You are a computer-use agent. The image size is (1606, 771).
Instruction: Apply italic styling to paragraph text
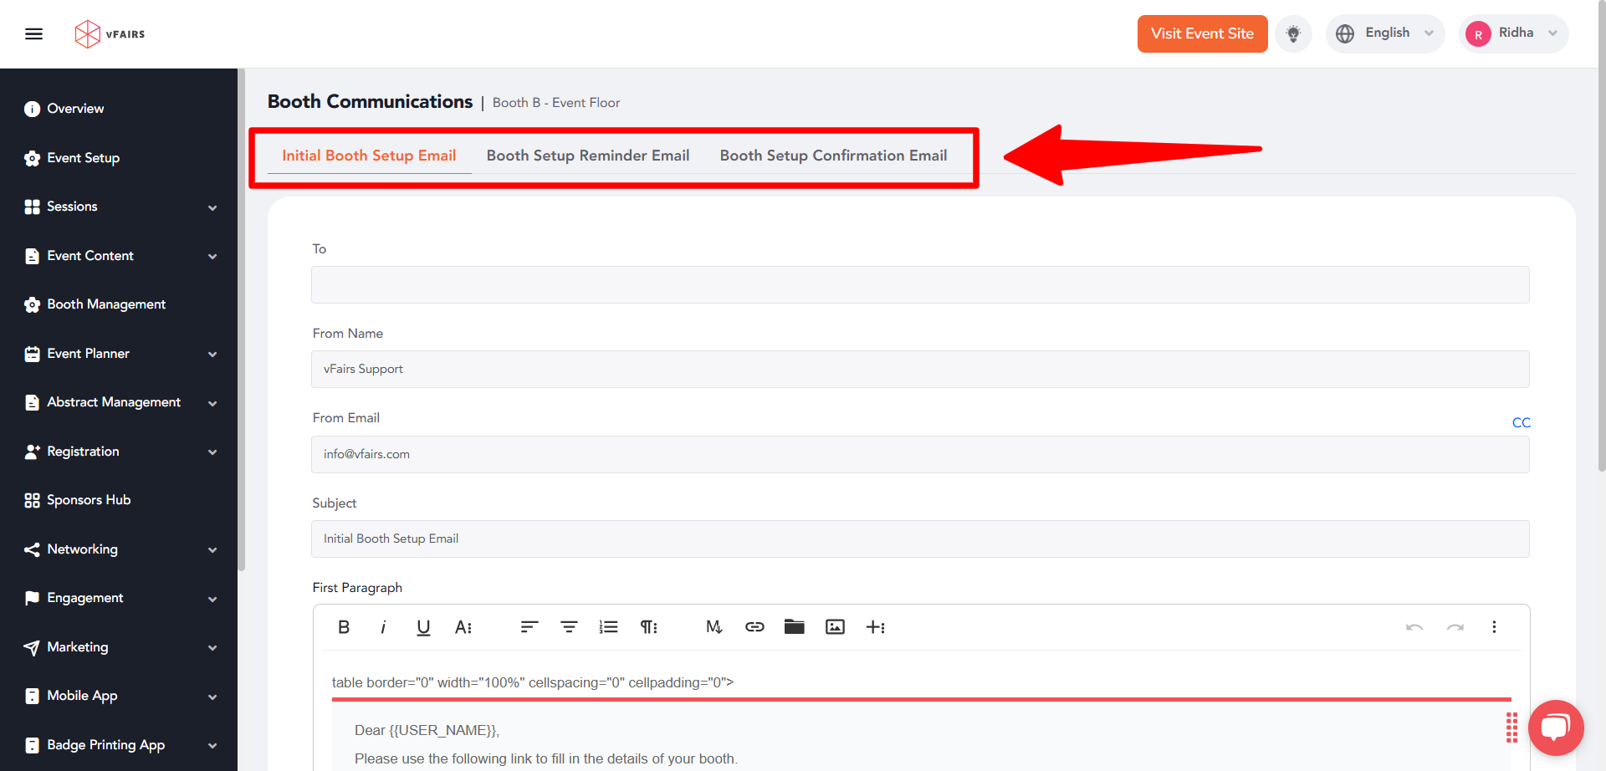pyautogui.click(x=383, y=626)
